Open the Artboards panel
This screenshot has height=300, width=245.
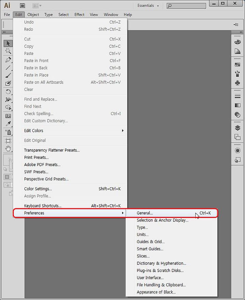(238, 137)
